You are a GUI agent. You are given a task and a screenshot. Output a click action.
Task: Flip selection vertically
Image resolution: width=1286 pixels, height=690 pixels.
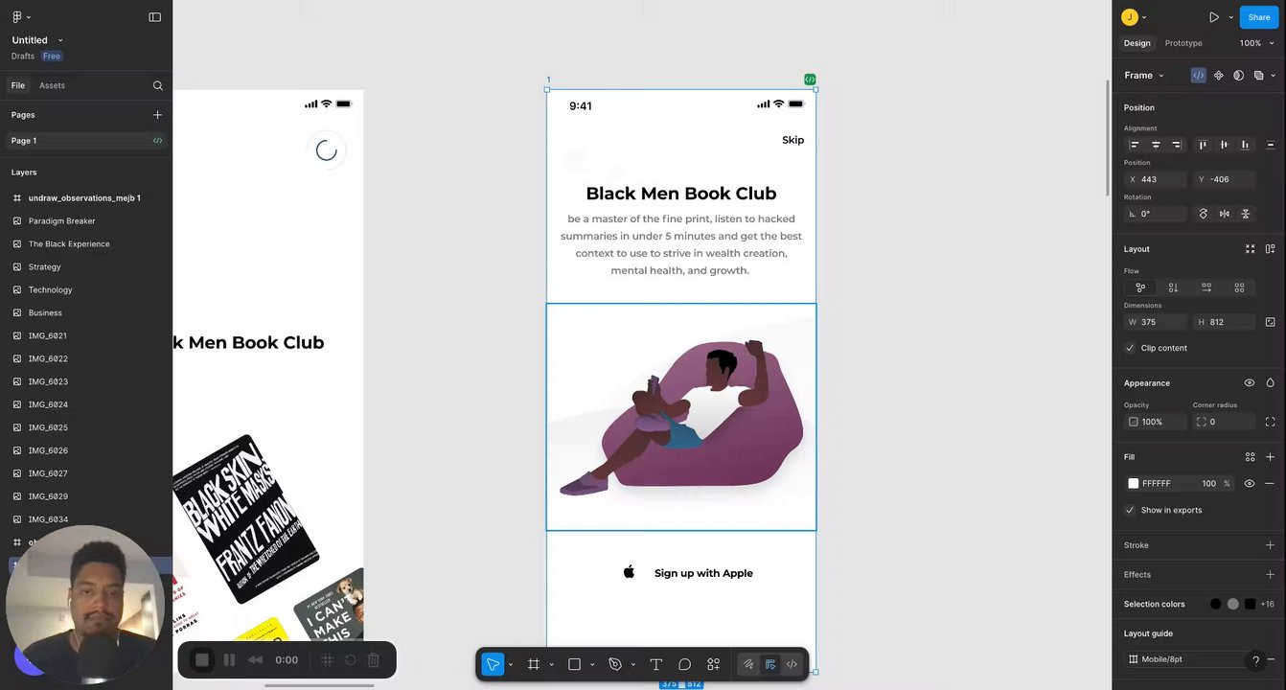pyautogui.click(x=1246, y=214)
